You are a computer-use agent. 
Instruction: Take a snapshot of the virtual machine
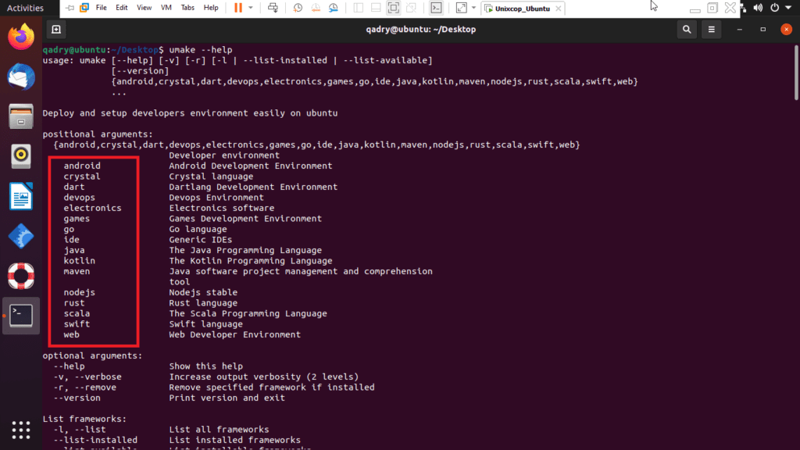pyautogui.click(x=298, y=8)
